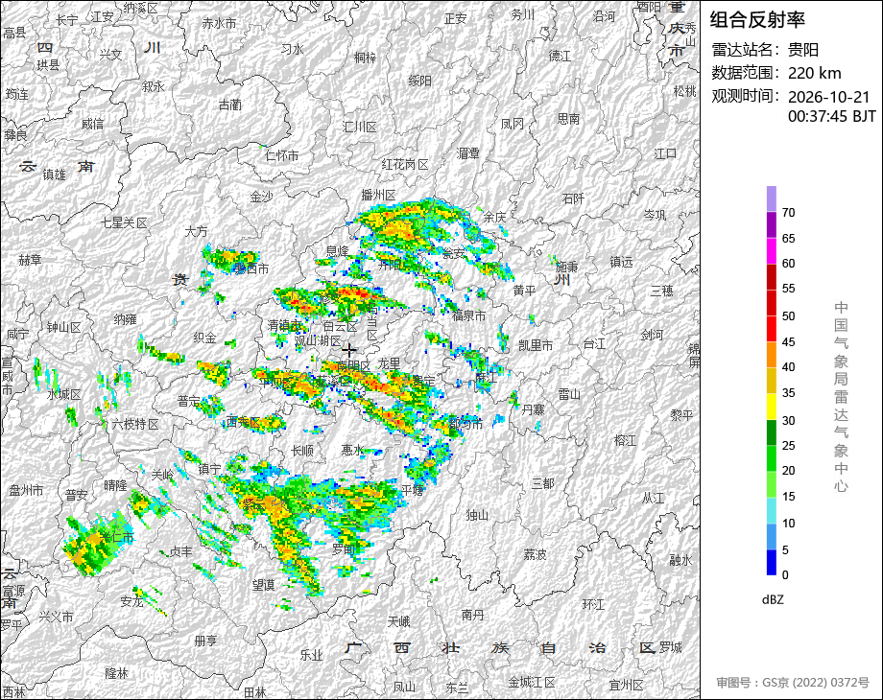Click the 中国气象局雷达气象中心 watermark text
883x700 pixels.
[x=841, y=397]
